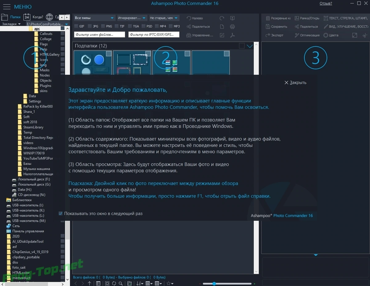Click the Резервные копии backup button
This screenshot has width=370, height=286.
[x=278, y=18]
